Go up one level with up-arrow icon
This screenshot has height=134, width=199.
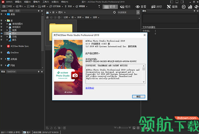pos(59,17)
